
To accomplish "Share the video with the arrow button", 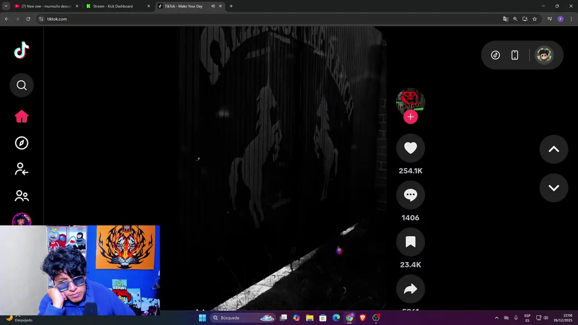I will (x=410, y=289).
